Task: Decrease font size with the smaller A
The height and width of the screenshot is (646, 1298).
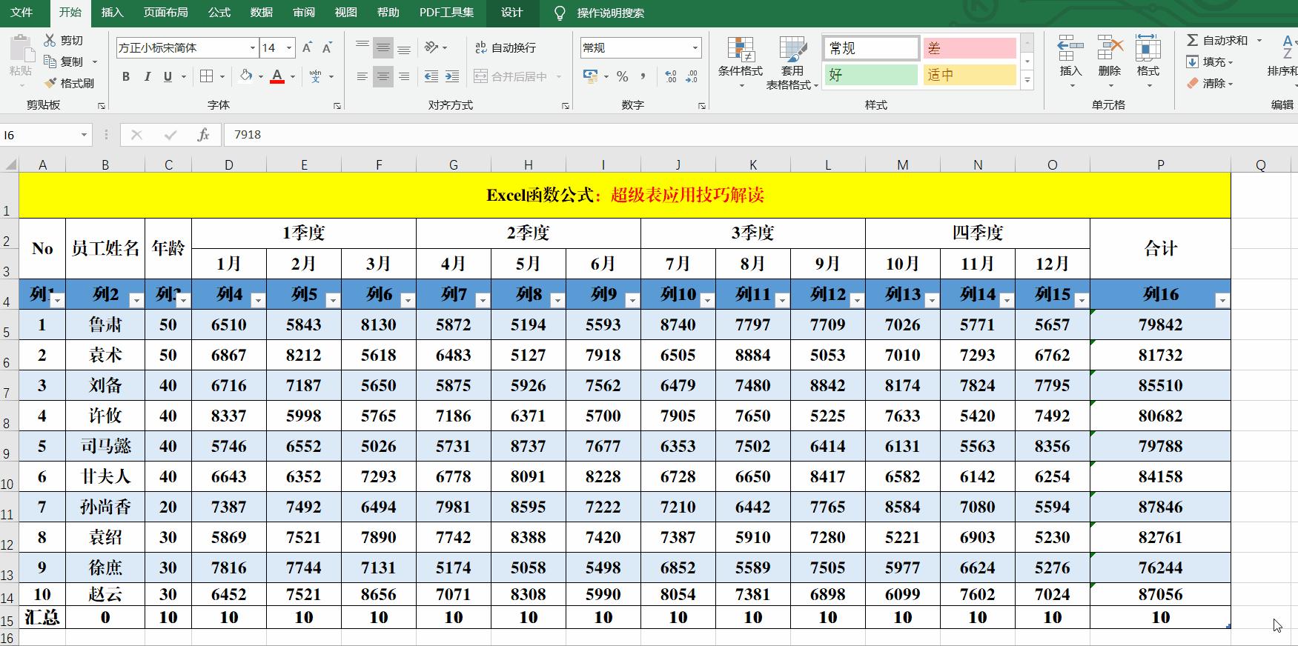Action: coord(327,47)
